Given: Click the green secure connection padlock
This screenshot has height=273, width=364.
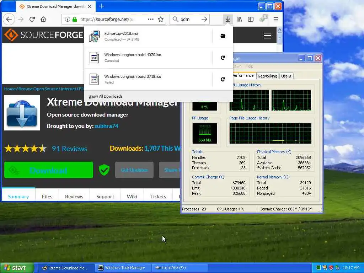Looking at the screenshot, I should [75, 19].
